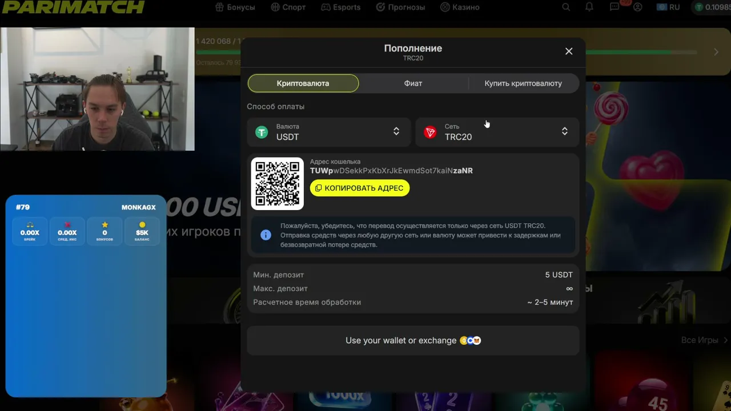Click the Parimatch logo
This screenshot has width=731, height=411.
click(x=73, y=7)
